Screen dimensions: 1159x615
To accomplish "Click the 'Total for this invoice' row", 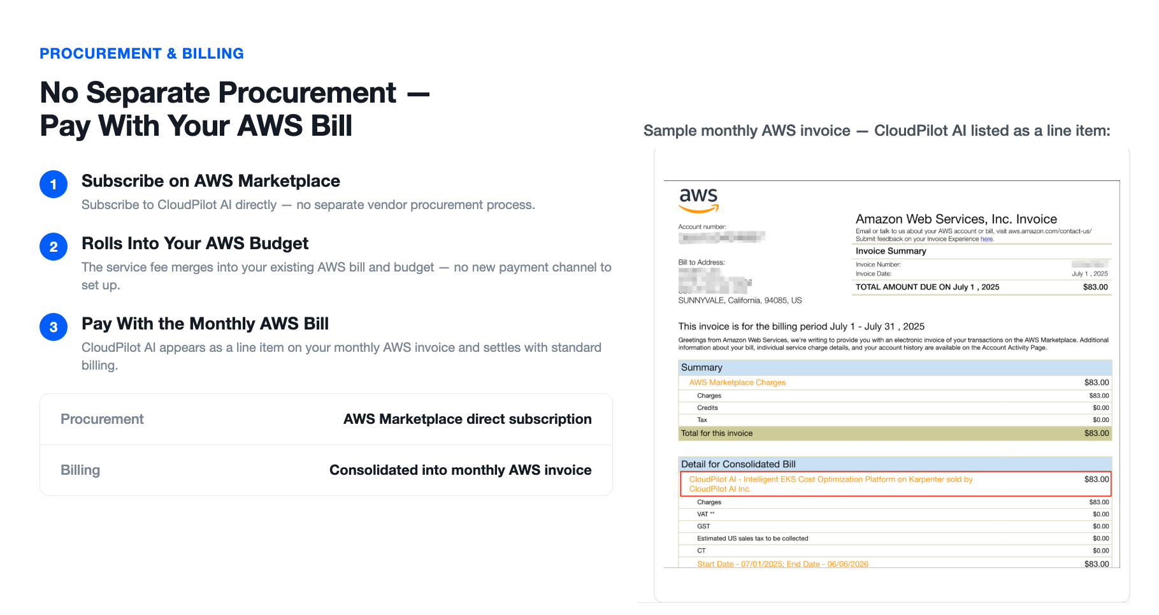I will [895, 433].
